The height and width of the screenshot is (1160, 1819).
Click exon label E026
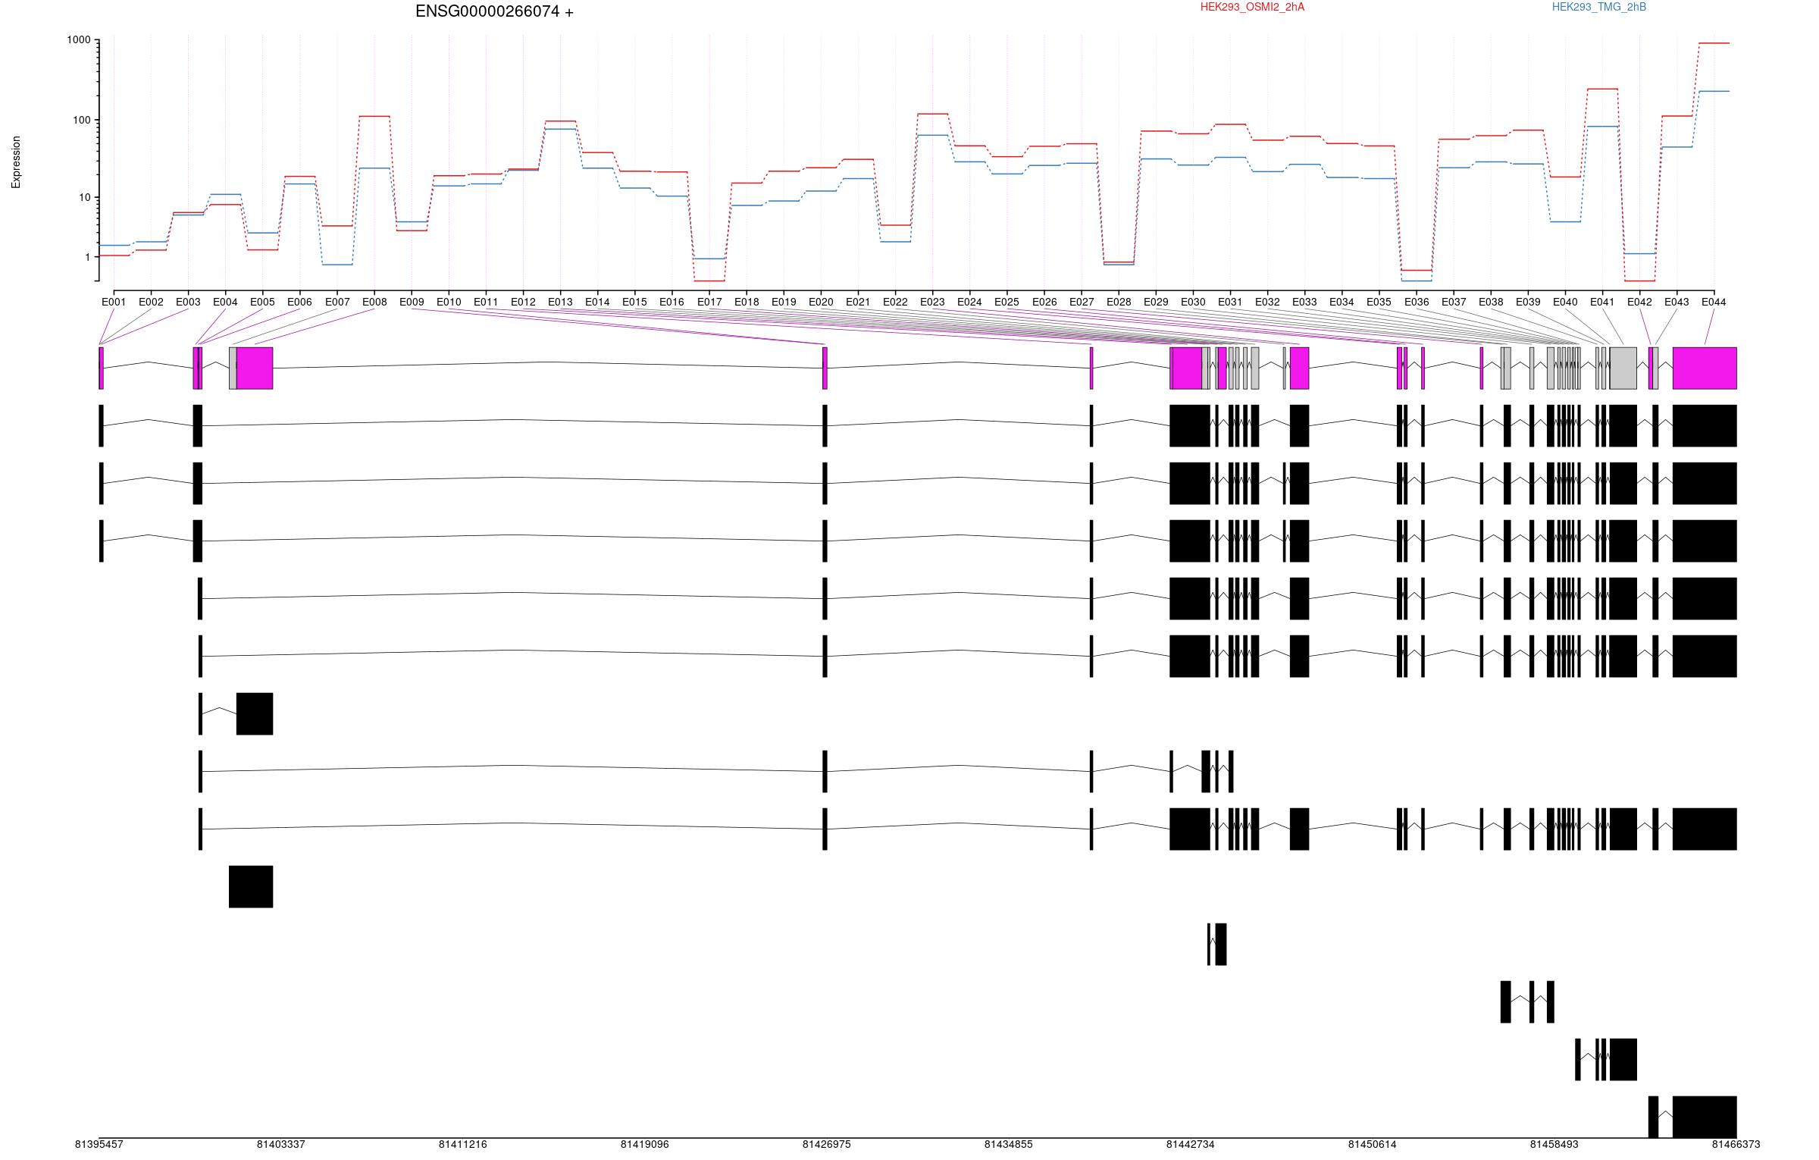tap(1044, 302)
